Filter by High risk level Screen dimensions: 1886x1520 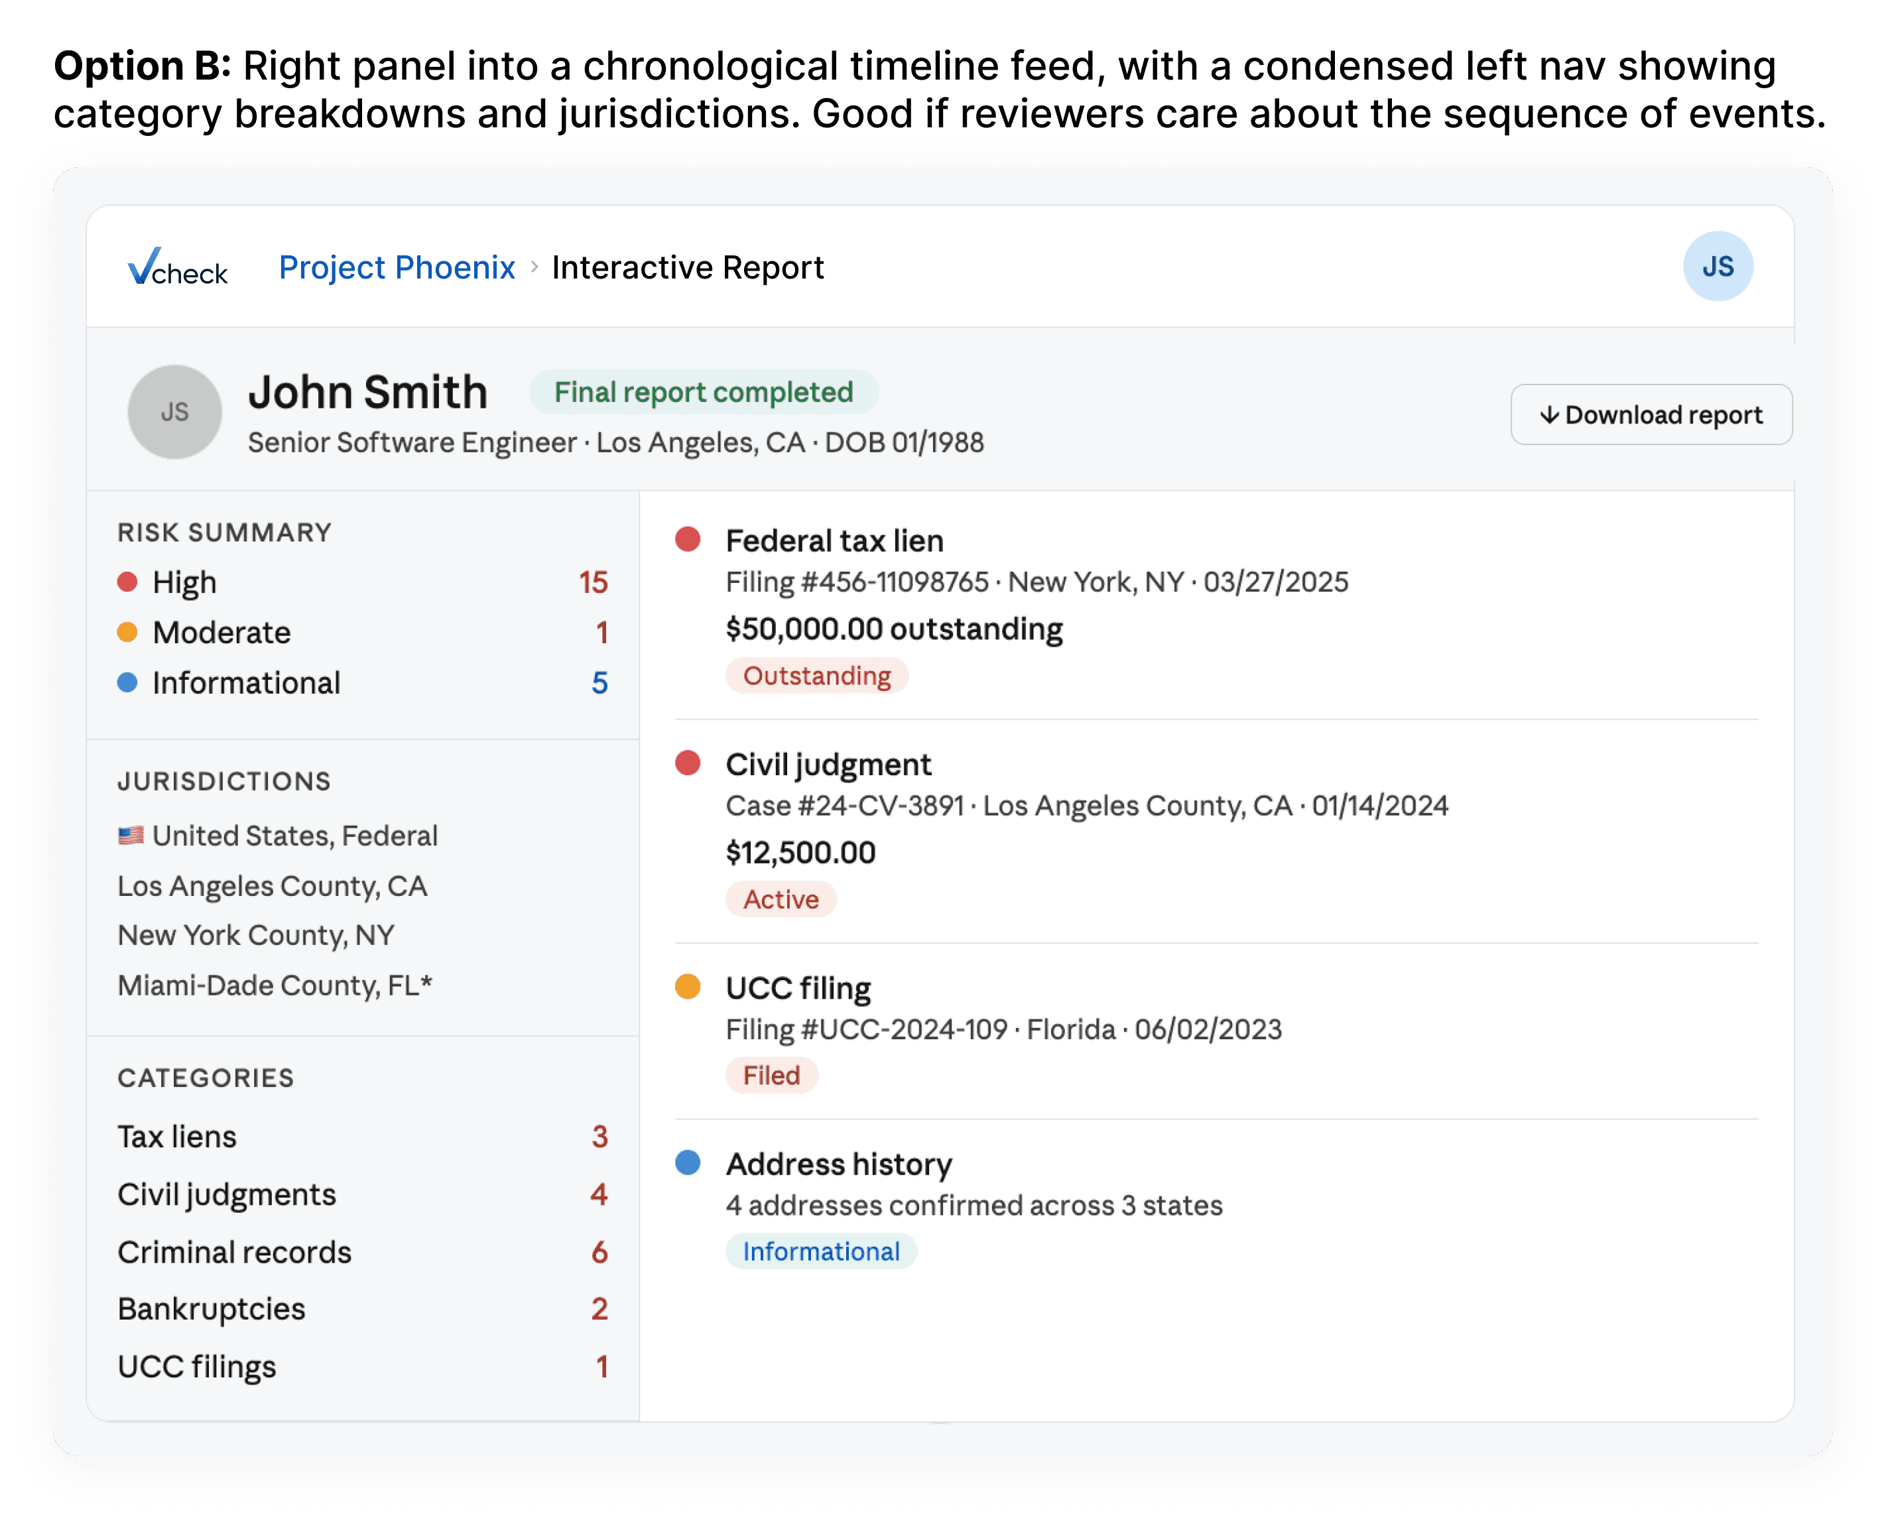[x=185, y=582]
